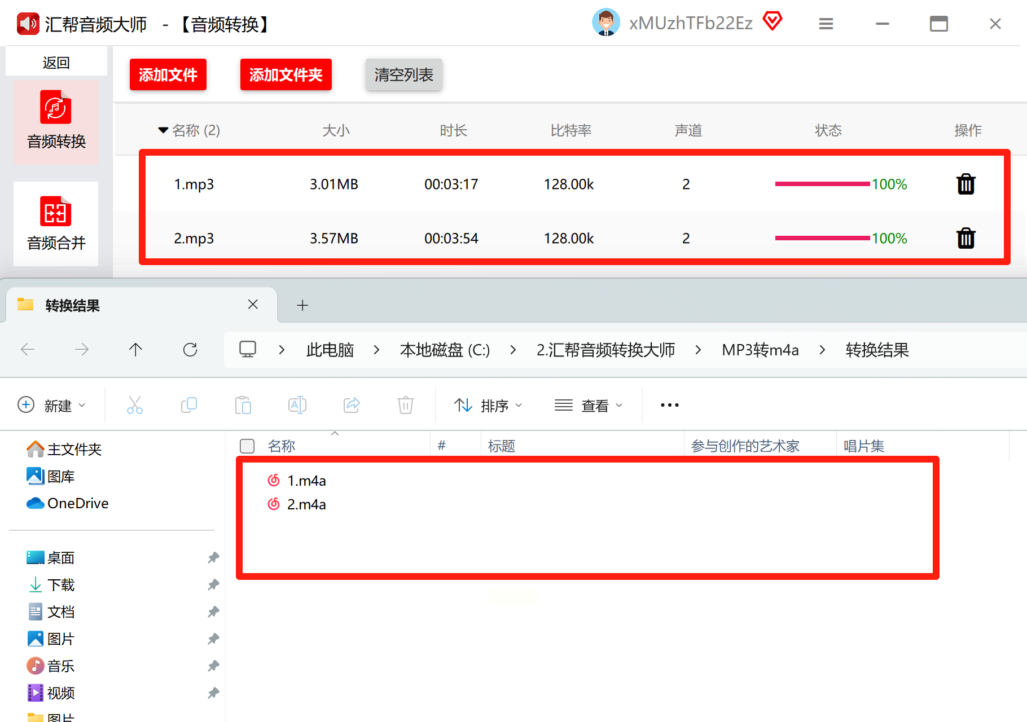1027x722 pixels.
Task: Open the 音频合并 audio merge module
Action: [56, 223]
